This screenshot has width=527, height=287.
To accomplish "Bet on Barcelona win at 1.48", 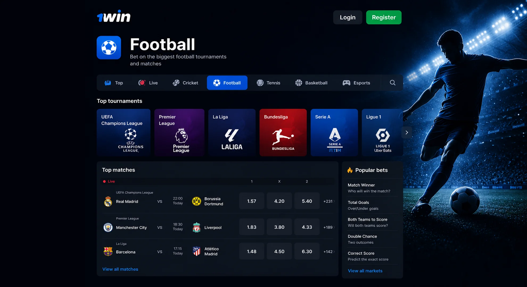I will pos(252,251).
